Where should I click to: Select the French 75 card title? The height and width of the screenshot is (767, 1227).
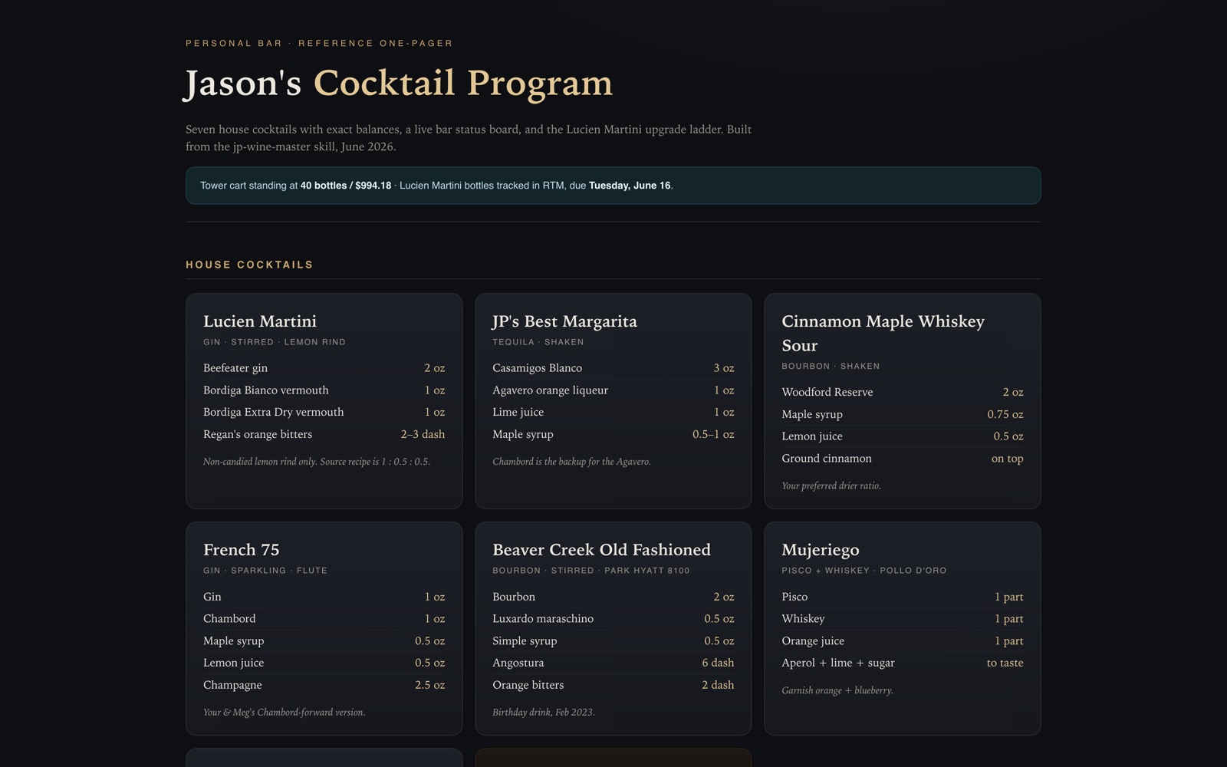(x=241, y=550)
